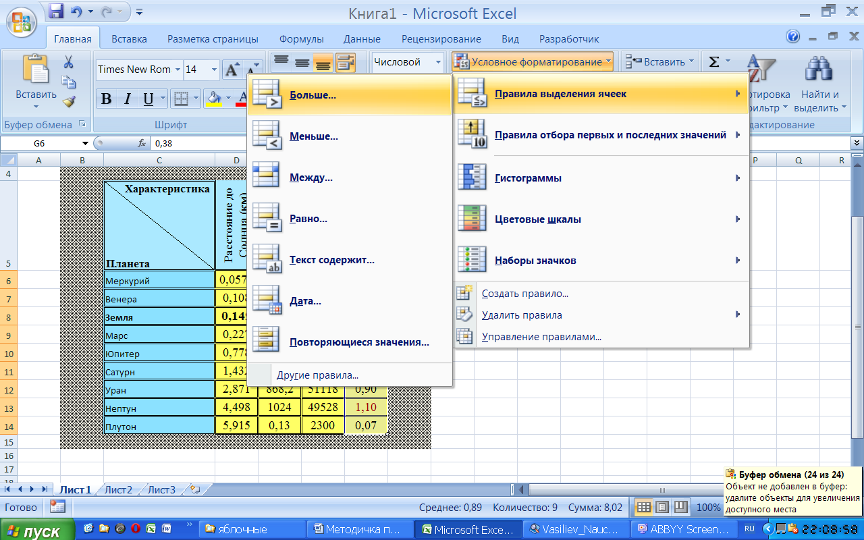The height and width of the screenshot is (540, 864).
Task: Toggle bold formatting
Action: pyautogui.click(x=106, y=99)
